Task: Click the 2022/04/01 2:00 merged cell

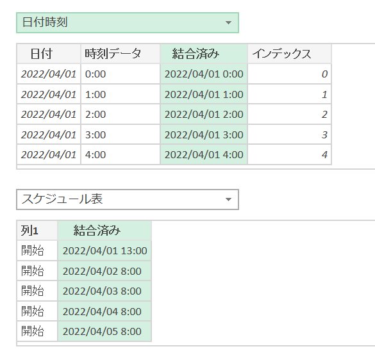Action: tap(204, 114)
